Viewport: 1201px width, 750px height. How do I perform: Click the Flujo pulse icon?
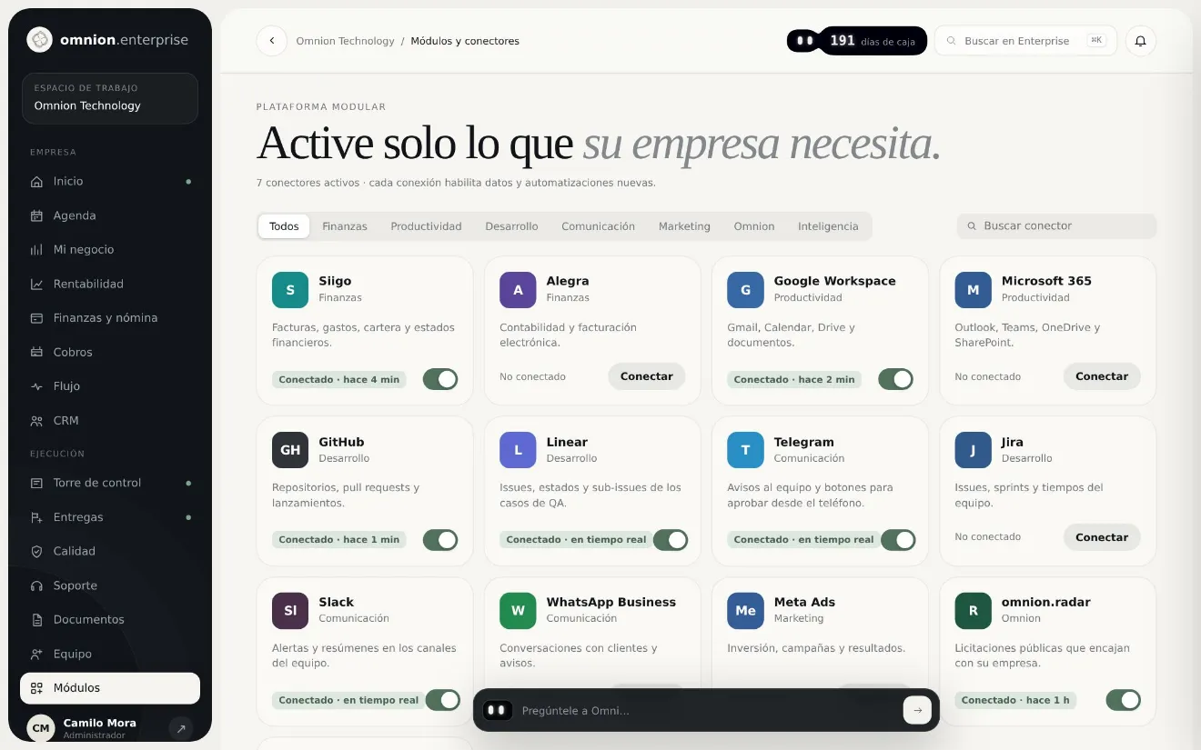click(36, 386)
